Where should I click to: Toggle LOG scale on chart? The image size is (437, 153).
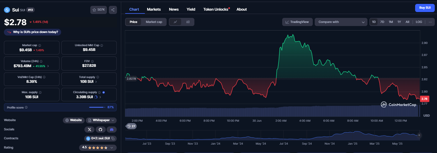tap(419, 22)
